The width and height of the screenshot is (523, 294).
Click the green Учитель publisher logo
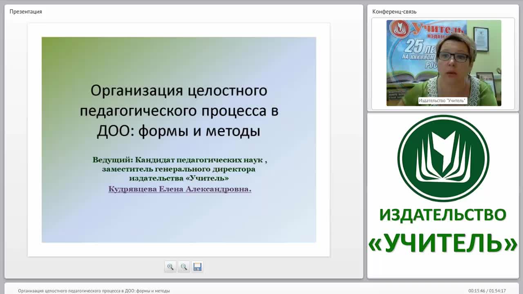[x=443, y=158]
